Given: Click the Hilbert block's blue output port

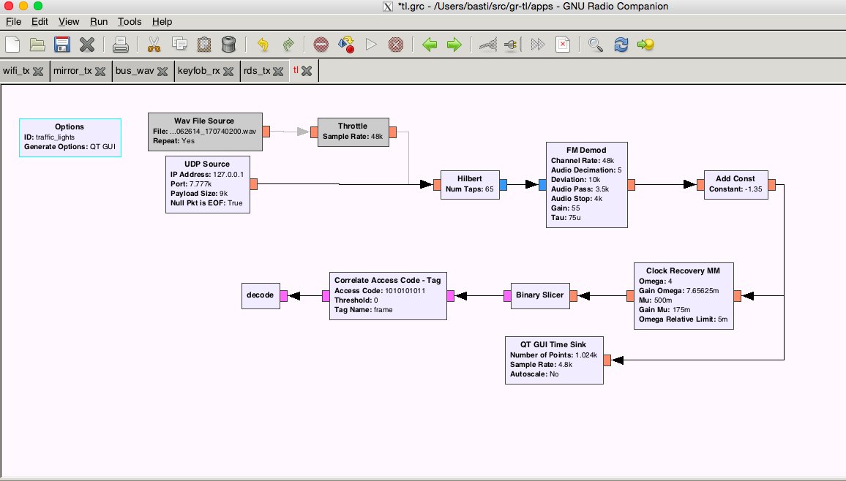Looking at the screenshot, I should pos(504,185).
